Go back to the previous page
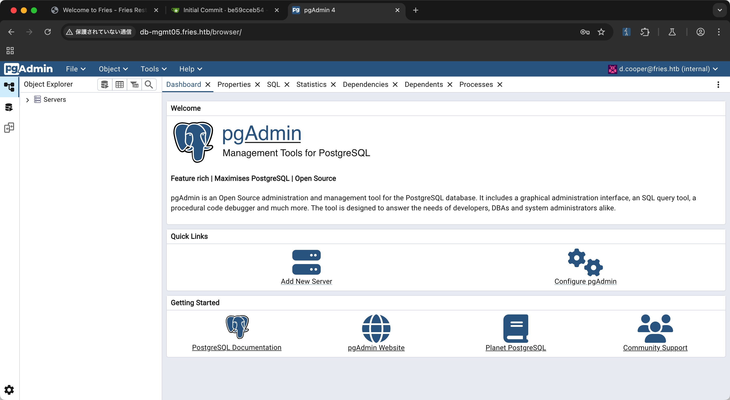Image resolution: width=730 pixels, height=400 pixels. [11, 32]
